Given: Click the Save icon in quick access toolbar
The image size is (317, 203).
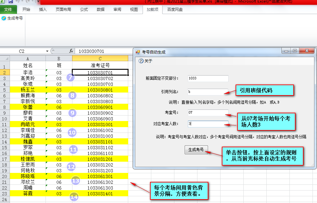Looking at the screenshot, I should click(x=10, y=2).
